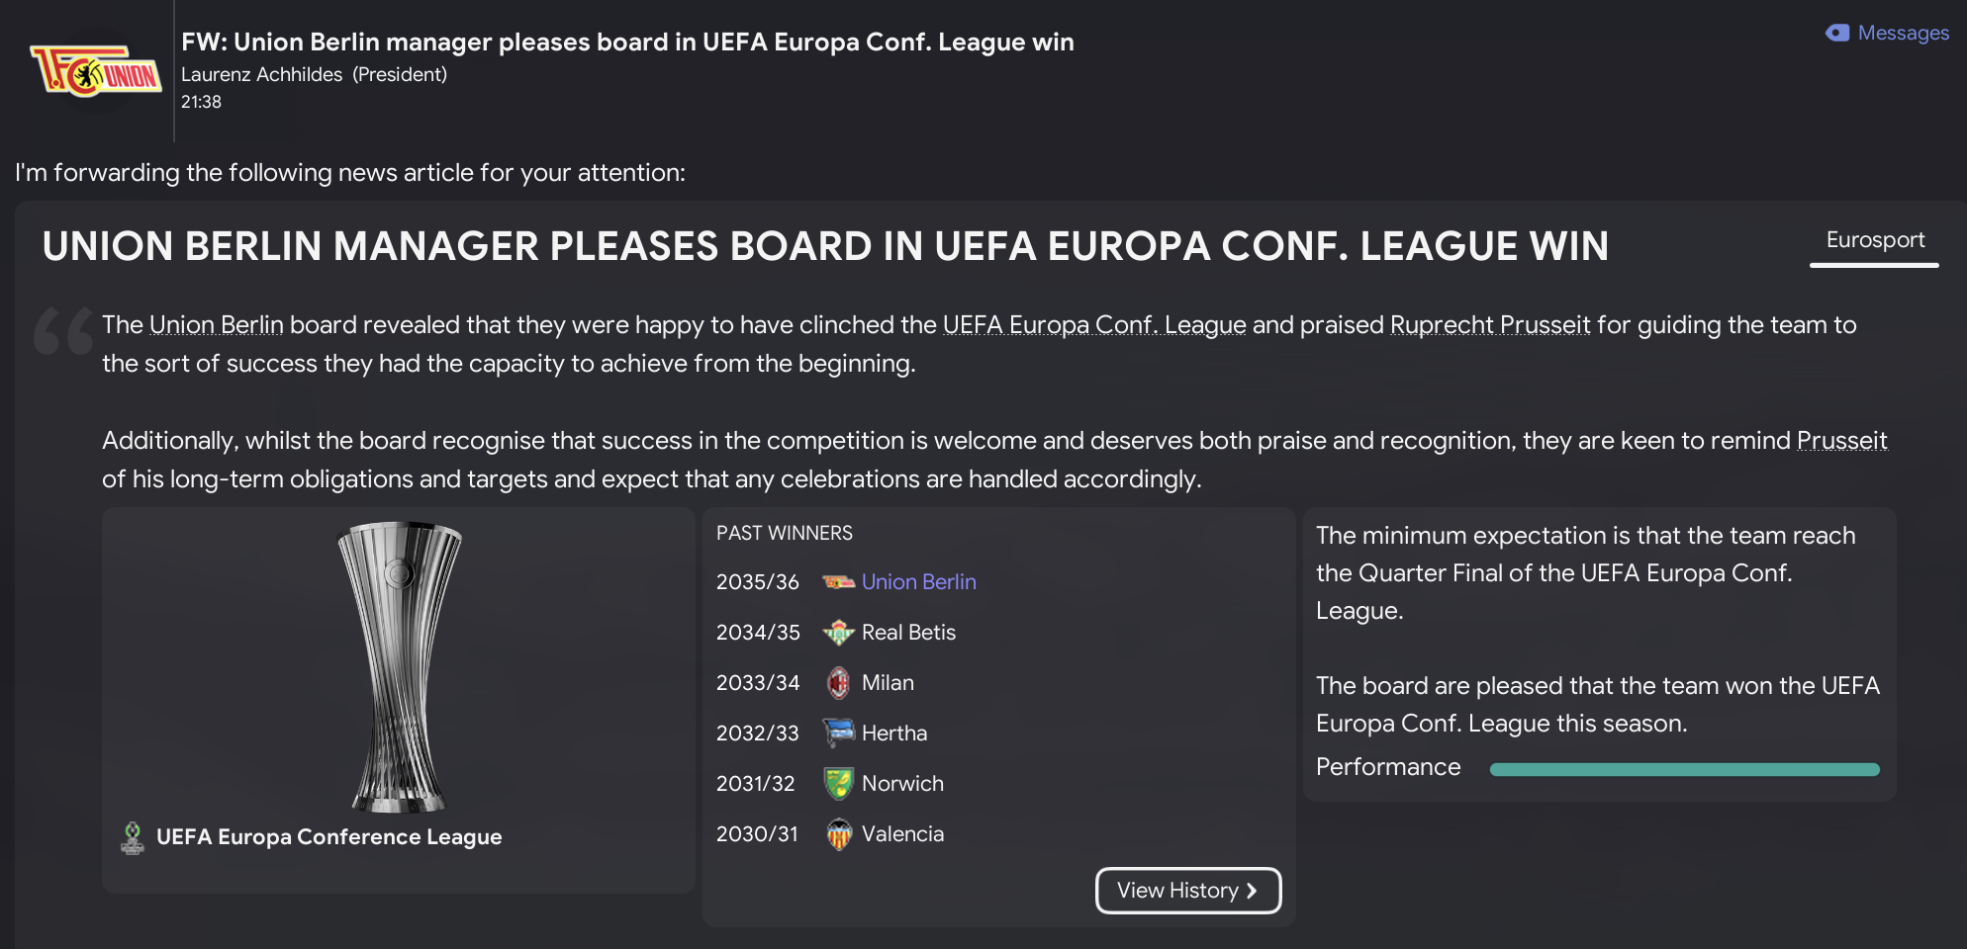Viewport: 1967px width, 949px height.
Task: Click the Messages envelope icon
Action: 1836,33
